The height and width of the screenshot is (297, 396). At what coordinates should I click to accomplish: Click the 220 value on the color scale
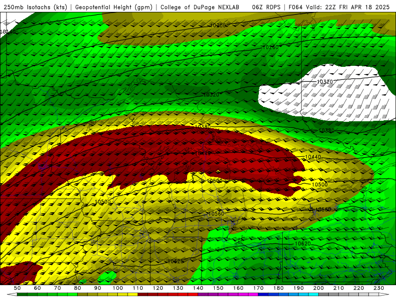click(x=358, y=288)
